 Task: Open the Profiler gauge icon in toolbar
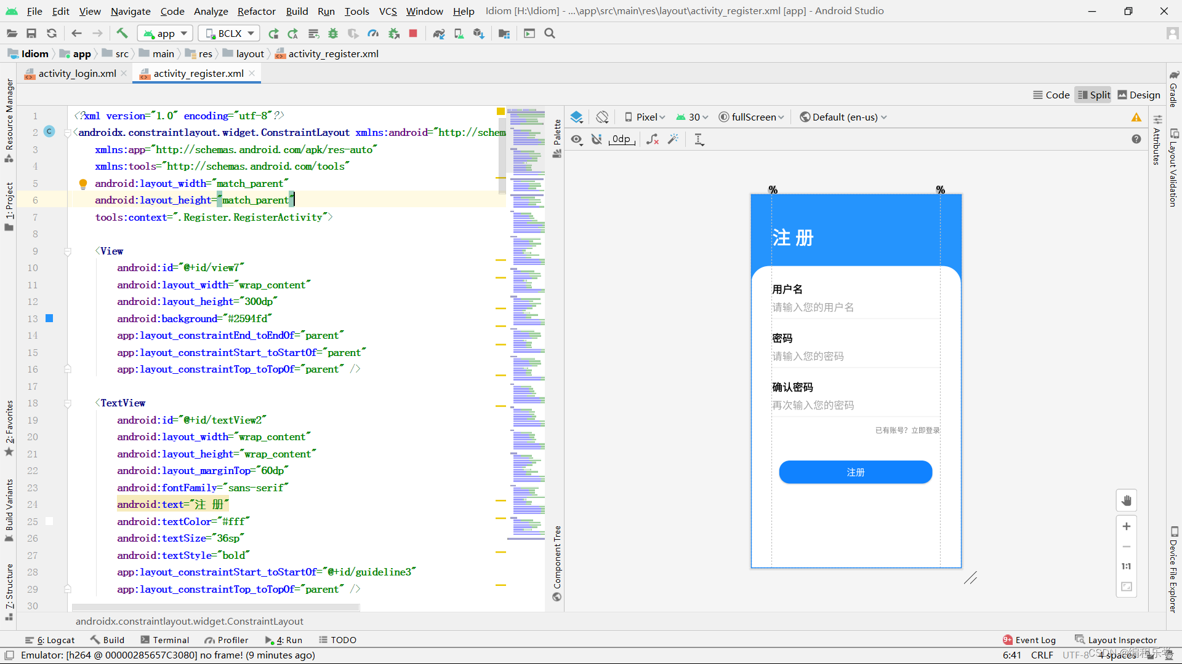(x=373, y=33)
